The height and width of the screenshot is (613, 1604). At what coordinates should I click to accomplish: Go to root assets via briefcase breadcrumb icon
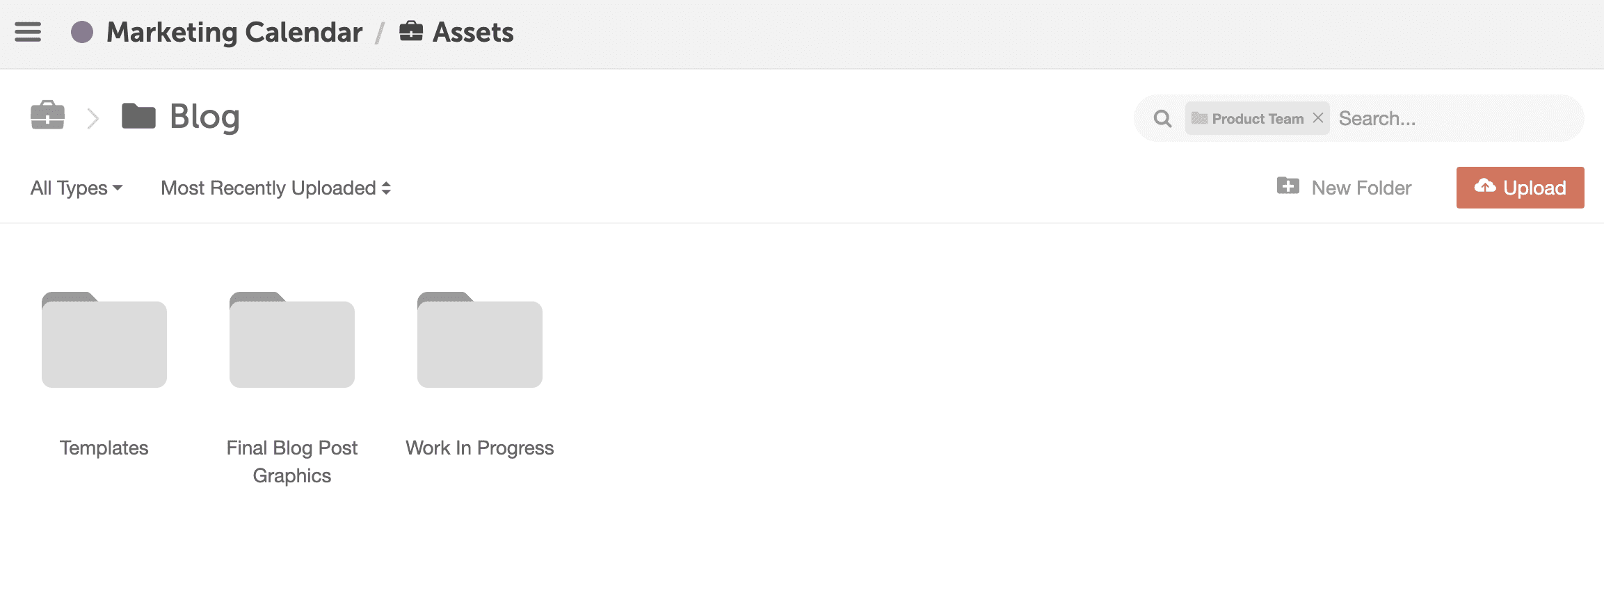(47, 116)
